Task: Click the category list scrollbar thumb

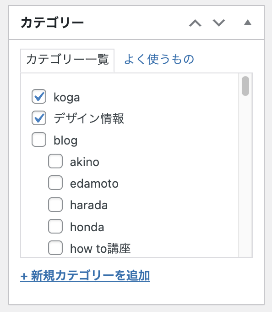Action: click(x=245, y=86)
